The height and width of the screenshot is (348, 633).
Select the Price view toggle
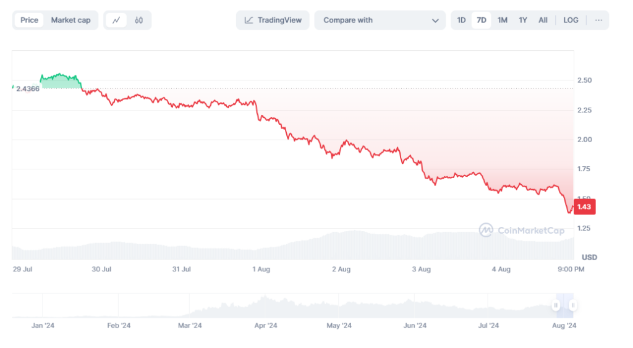[29, 20]
